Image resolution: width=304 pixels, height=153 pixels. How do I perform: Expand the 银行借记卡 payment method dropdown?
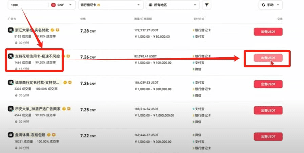pyautogui.click(x=110, y=5)
